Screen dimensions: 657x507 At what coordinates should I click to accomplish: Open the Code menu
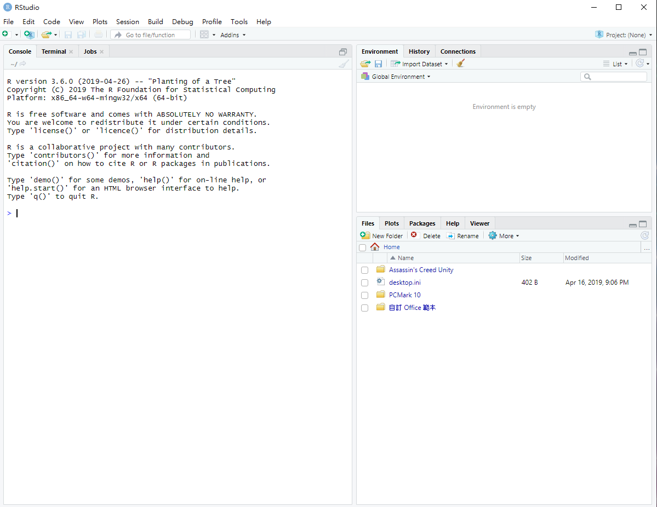(52, 22)
